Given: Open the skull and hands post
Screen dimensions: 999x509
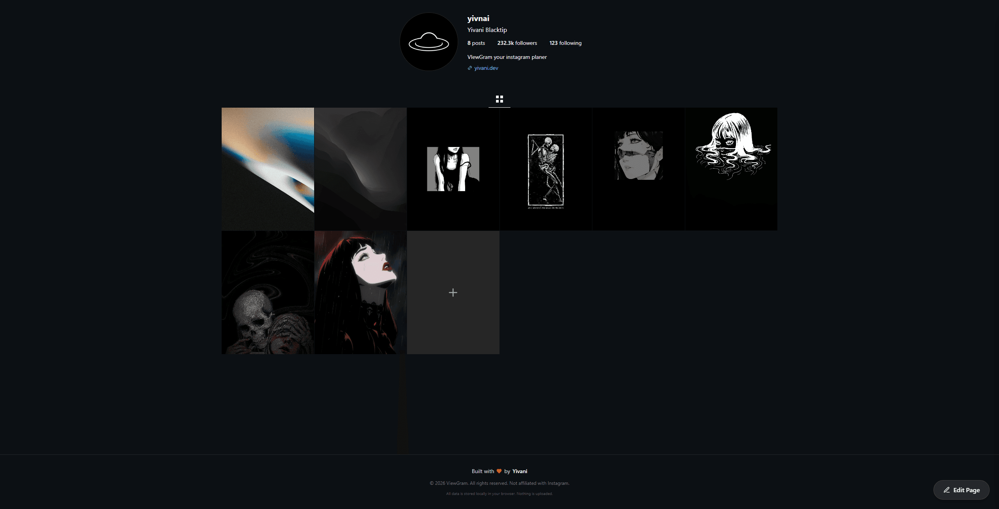Looking at the screenshot, I should 268,293.
